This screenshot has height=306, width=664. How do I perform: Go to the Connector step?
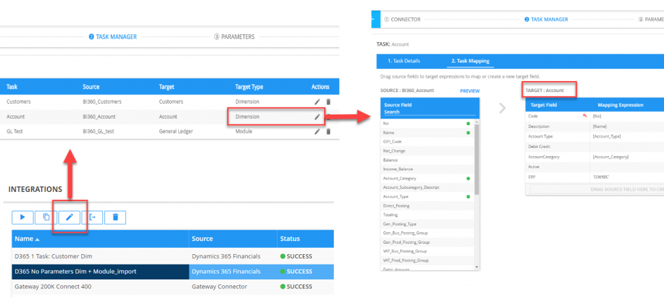click(402, 19)
